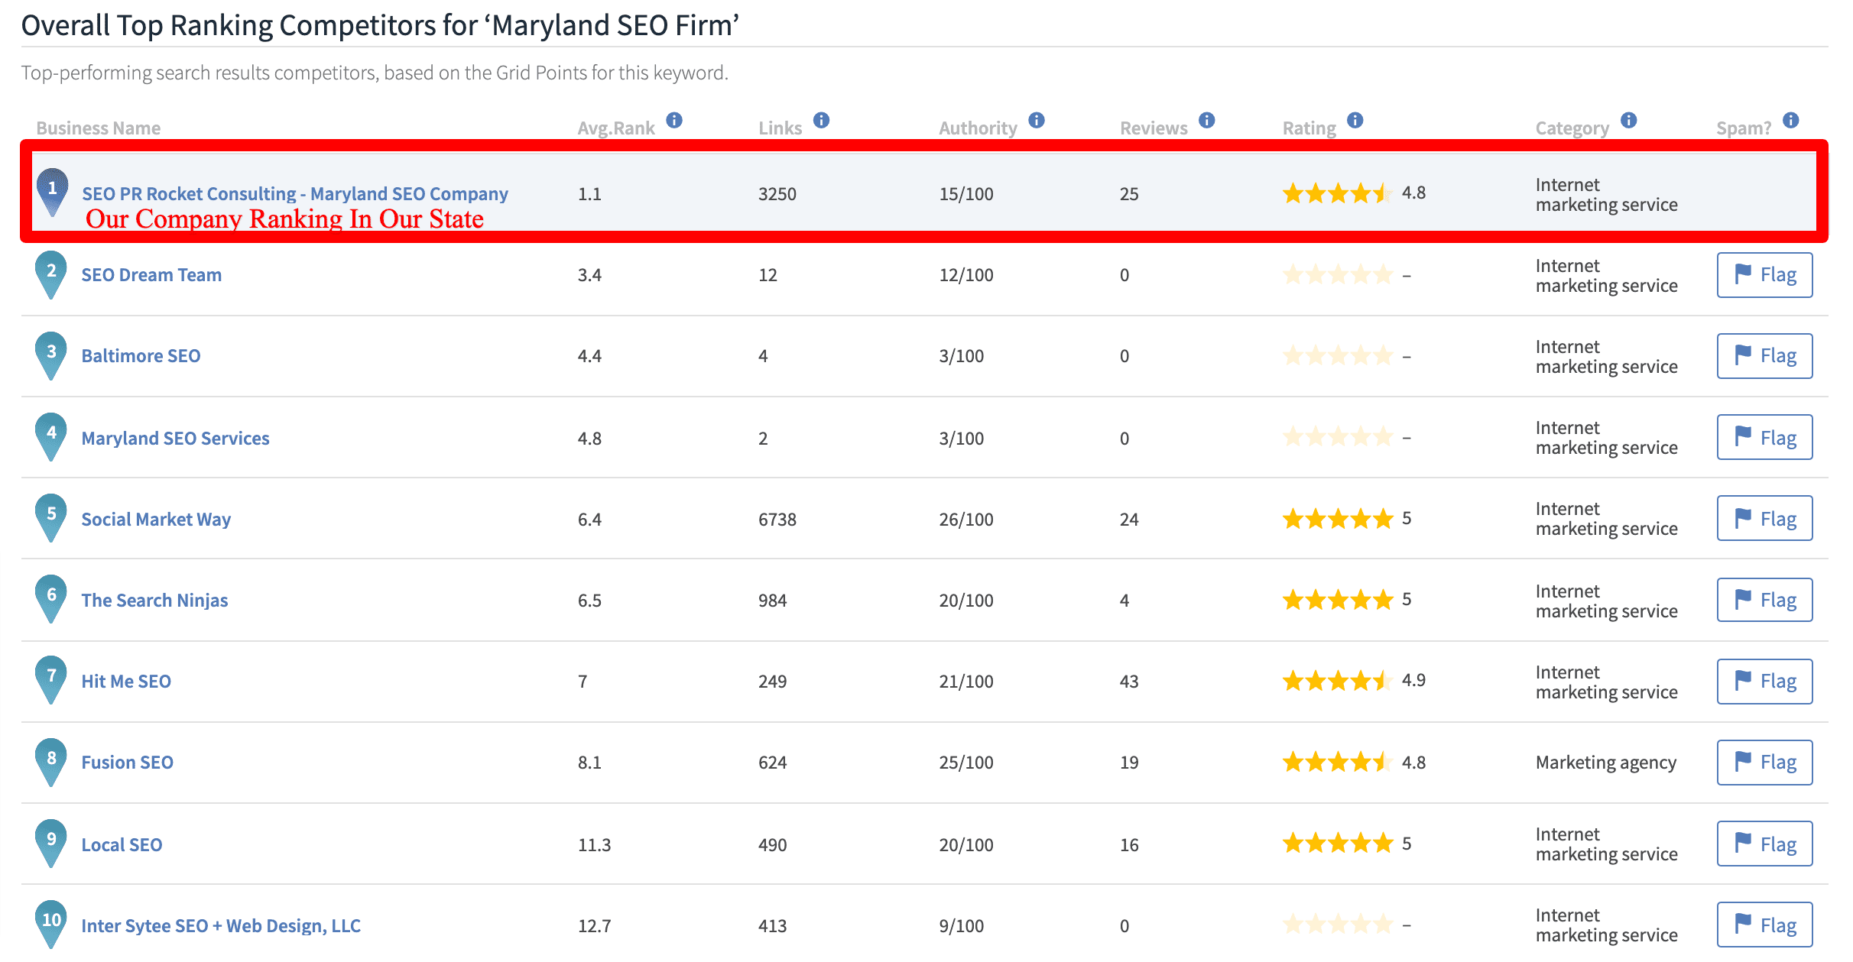Flag Local SEO as spam
1853x962 pixels.
click(1764, 844)
